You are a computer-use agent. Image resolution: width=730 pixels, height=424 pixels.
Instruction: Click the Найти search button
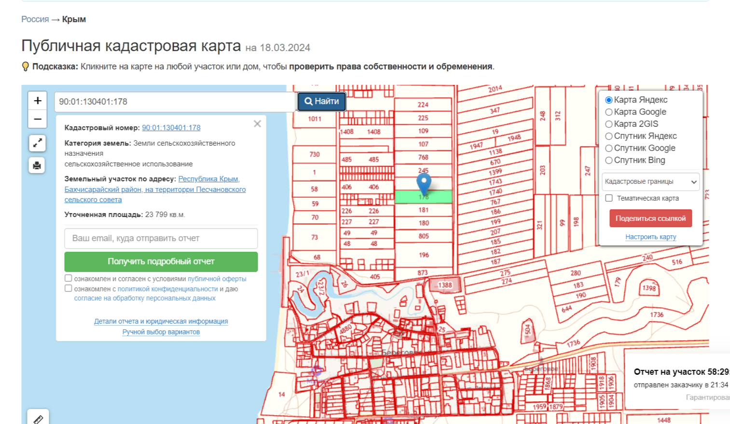pyautogui.click(x=322, y=101)
